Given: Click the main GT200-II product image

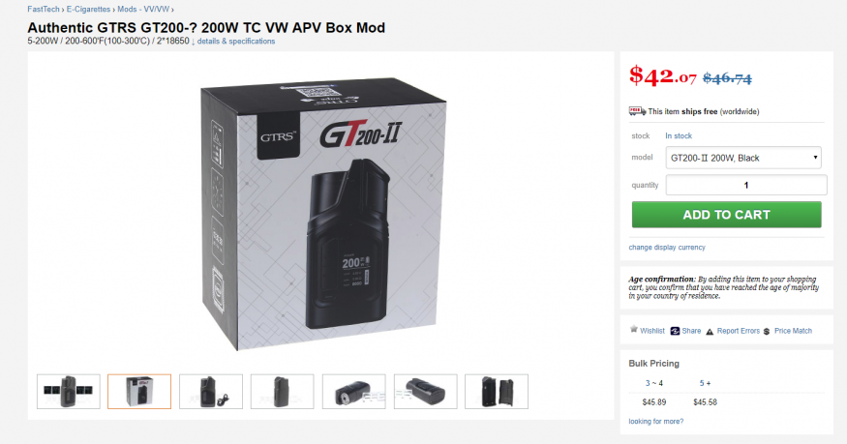Looking at the screenshot, I should click(x=324, y=214).
